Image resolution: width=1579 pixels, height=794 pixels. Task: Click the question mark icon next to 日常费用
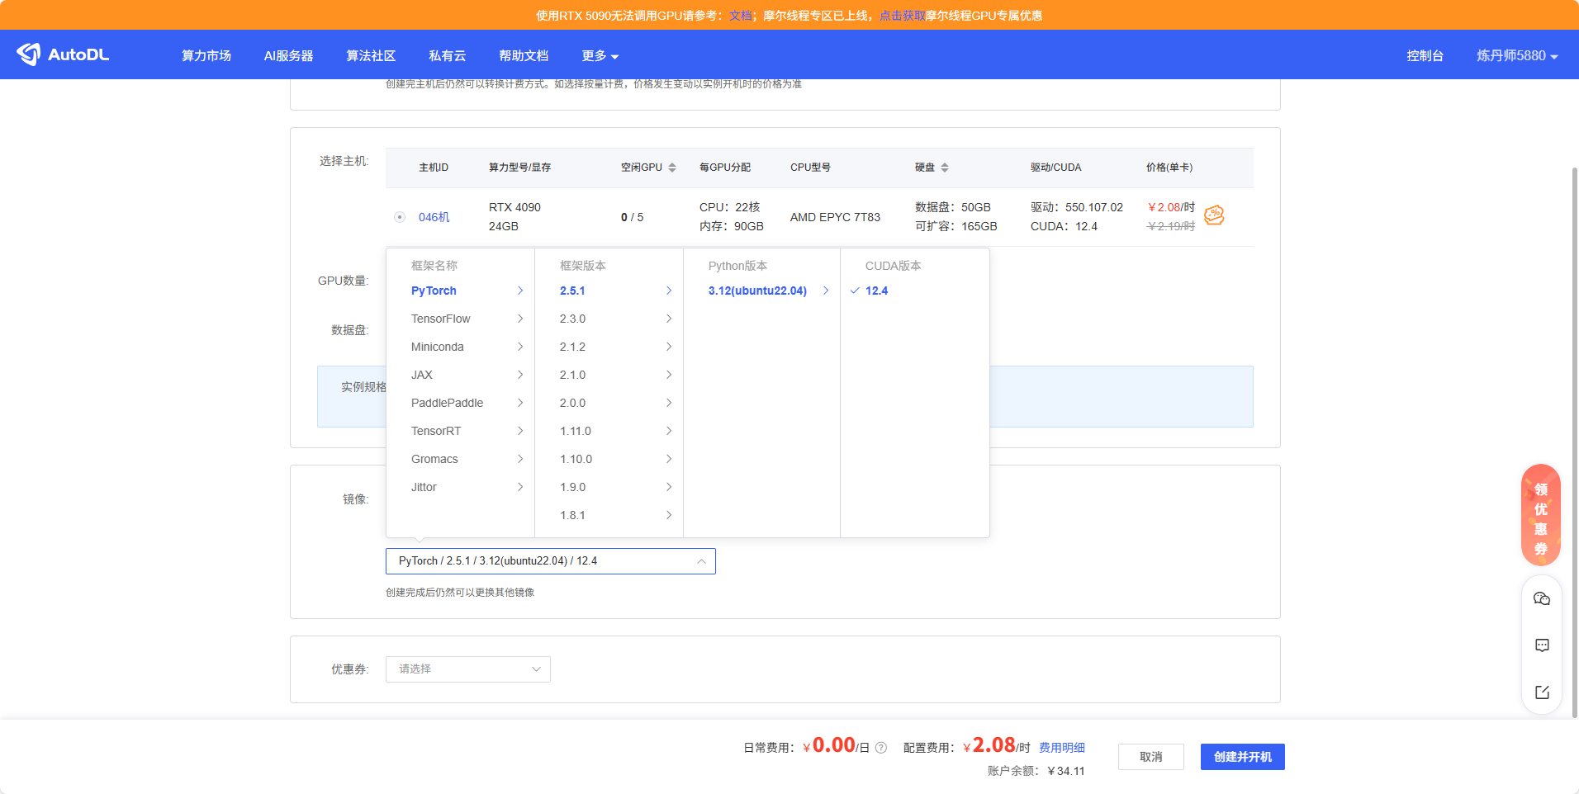[880, 747]
